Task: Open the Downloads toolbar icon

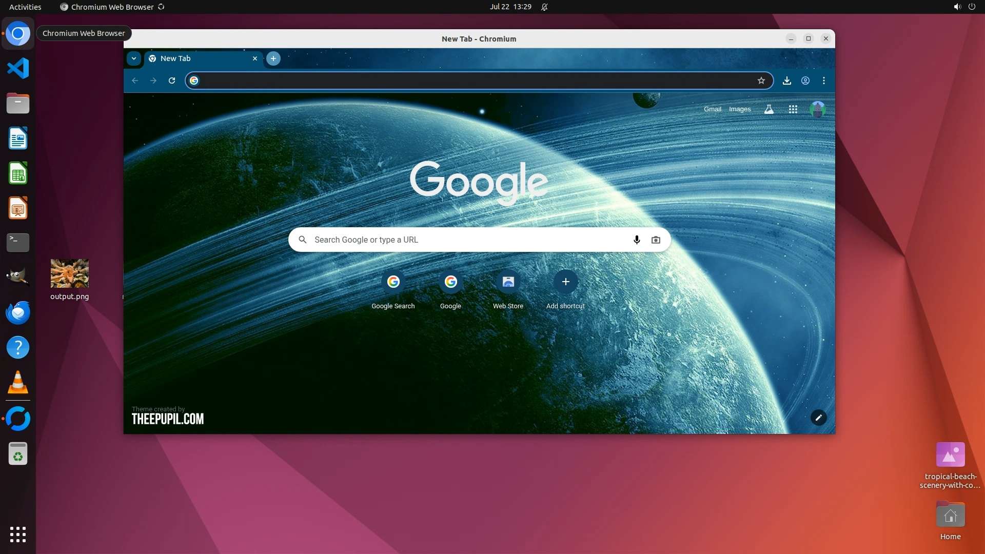Action: [787, 81]
